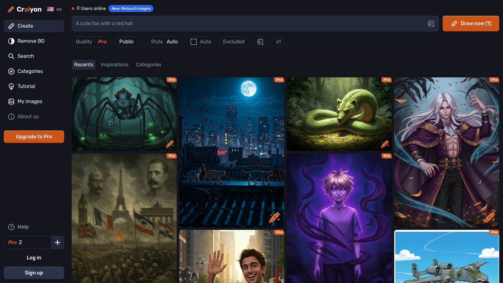503x283 pixels.
Task: Open the green snake image
Action: click(339, 114)
